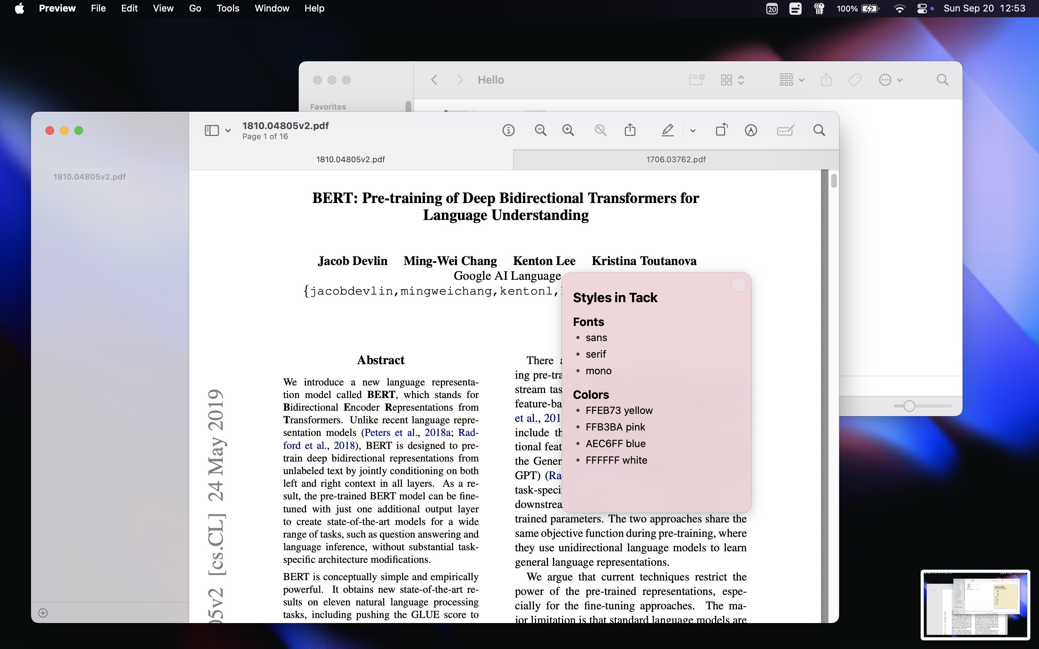
Task: Open the Wi-Fi status menu bar icon
Action: point(899,9)
